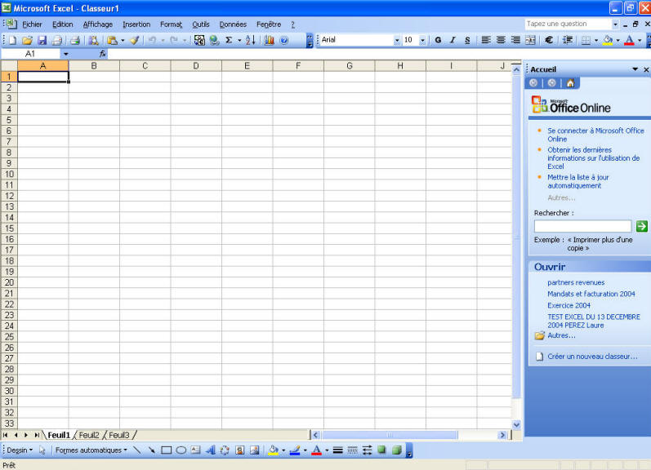Open recent file partners revenues
651x470 pixels.
pyautogui.click(x=576, y=282)
